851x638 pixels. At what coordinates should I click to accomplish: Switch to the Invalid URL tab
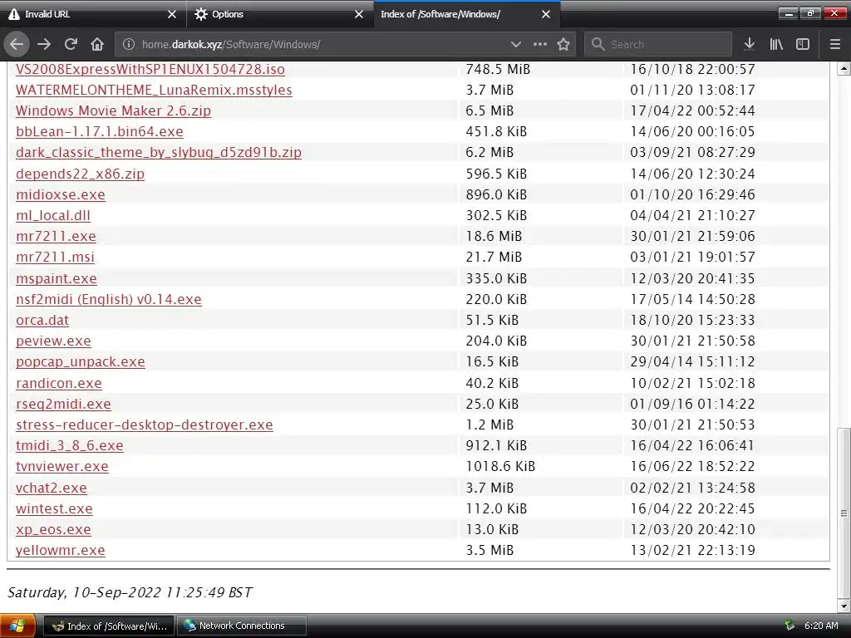tap(92, 14)
